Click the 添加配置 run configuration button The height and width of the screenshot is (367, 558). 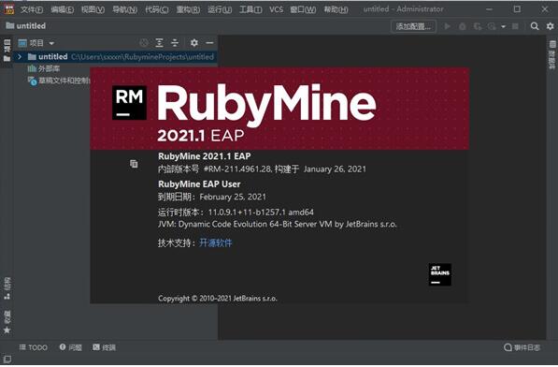point(413,26)
